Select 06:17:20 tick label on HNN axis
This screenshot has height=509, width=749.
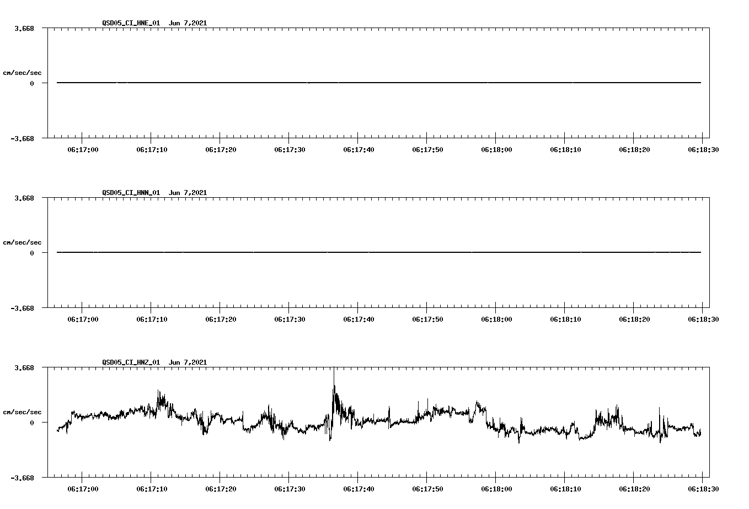click(221, 319)
